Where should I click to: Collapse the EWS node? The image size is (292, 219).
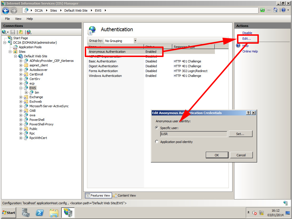coord(21,88)
